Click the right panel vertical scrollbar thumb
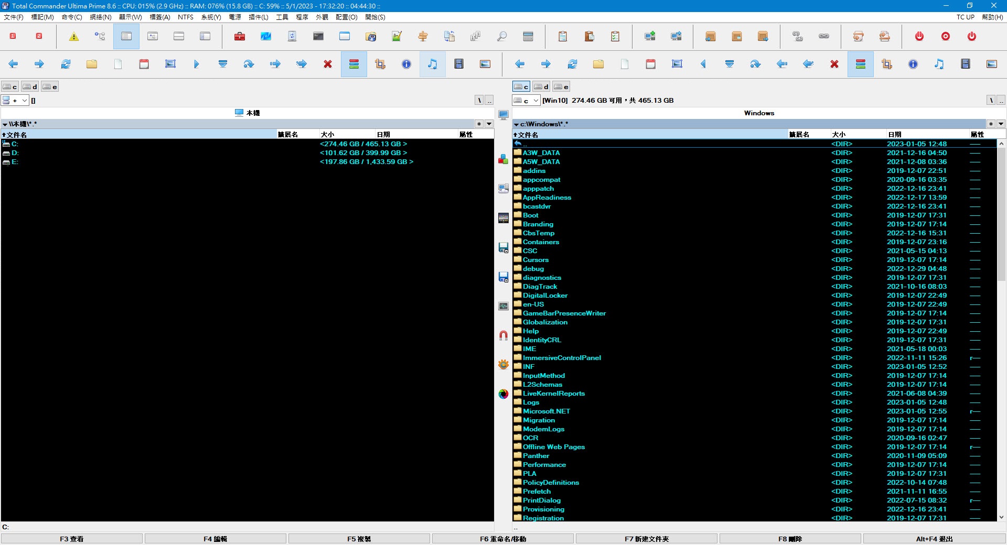 pos(1001,215)
